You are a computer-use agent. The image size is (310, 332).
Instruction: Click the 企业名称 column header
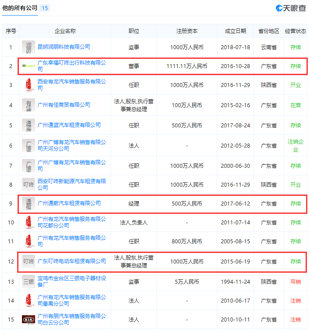65,31
